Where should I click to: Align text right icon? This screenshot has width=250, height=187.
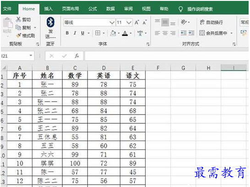click(x=173, y=33)
